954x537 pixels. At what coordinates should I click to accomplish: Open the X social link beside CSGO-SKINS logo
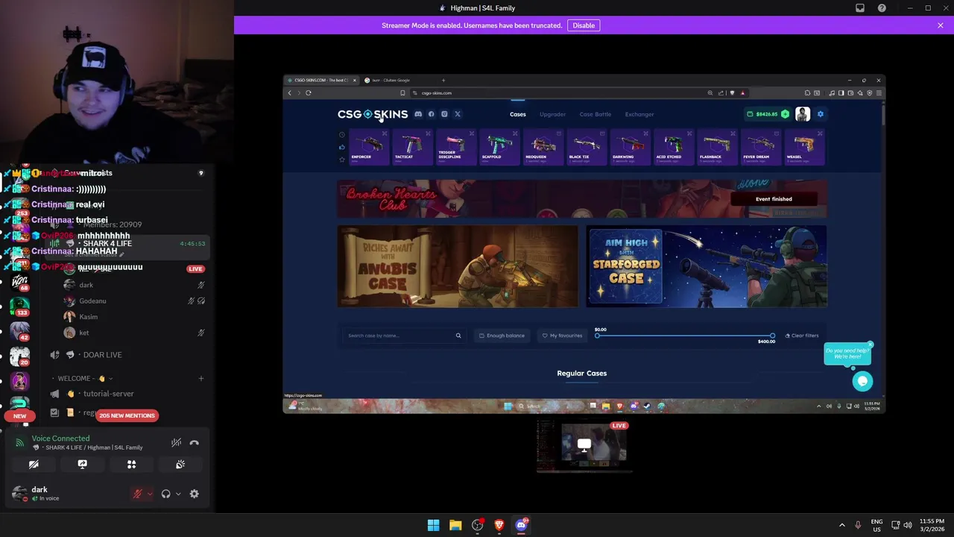[458, 114]
